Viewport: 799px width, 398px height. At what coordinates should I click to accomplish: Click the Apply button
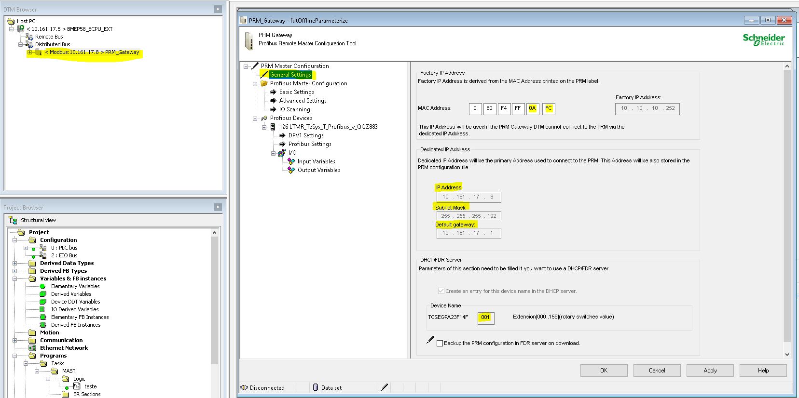click(x=710, y=371)
